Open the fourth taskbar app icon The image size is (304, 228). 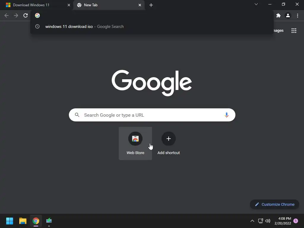49,221
